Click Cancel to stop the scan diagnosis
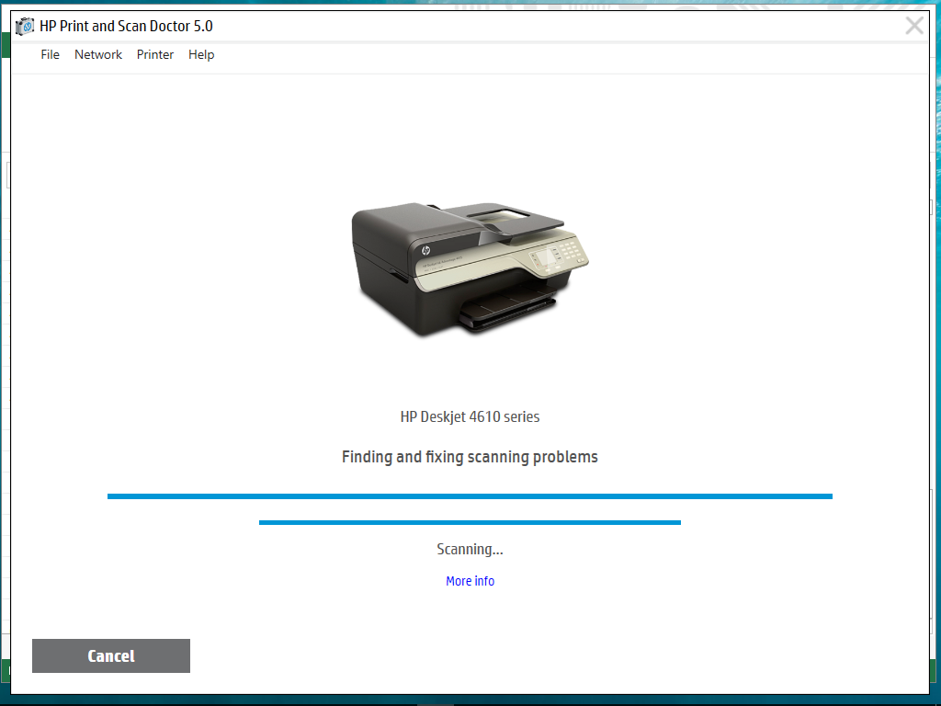This screenshot has width=941, height=706. click(x=110, y=655)
